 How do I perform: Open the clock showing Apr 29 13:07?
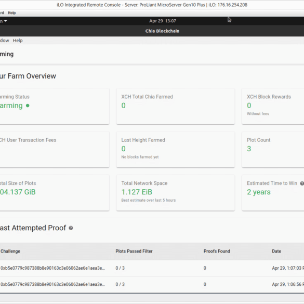point(163,21)
